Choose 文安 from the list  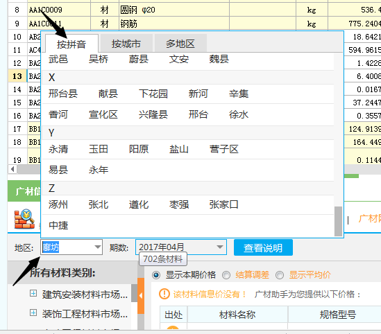179,59
